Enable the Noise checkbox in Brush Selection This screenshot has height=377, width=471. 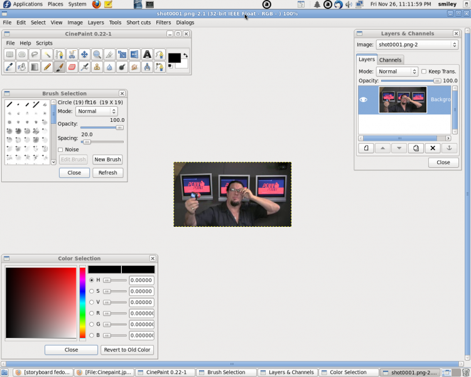(x=60, y=150)
